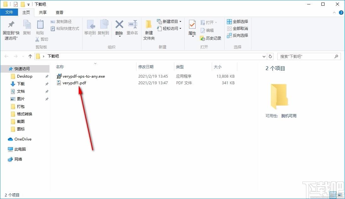The width and height of the screenshot is (345, 199).
Task: Select file verypdf1.pdf
Action: [x=74, y=83]
